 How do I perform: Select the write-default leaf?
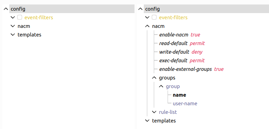[174, 52]
